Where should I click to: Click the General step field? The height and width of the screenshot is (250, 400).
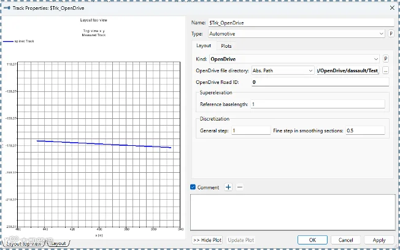click(251, 131)
